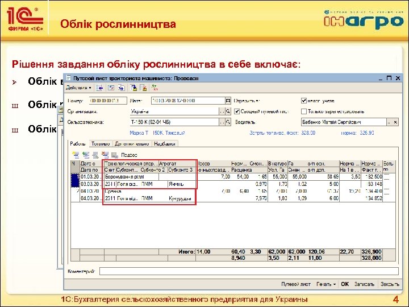This screenshot has width=409, height=307.
Task: Click the Субконто 3 column header
Action: pos(182,170)
